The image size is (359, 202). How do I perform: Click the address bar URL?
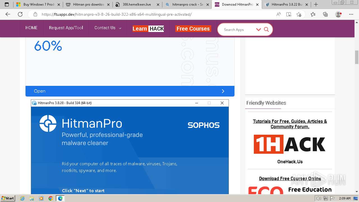click(x=116, y=14)
